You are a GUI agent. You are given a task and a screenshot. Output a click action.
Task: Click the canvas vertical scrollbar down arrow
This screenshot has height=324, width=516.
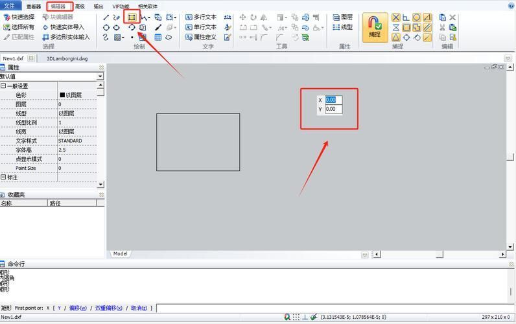[x=510, y=247]
